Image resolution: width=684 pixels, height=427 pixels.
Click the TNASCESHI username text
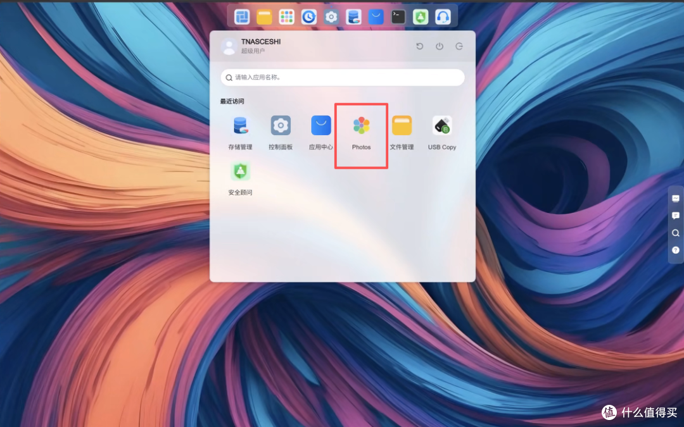tap(261, 42)
